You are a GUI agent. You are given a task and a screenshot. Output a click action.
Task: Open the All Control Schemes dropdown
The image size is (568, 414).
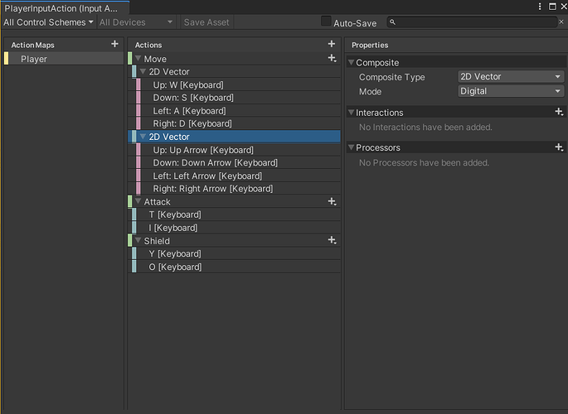(48, 22)
